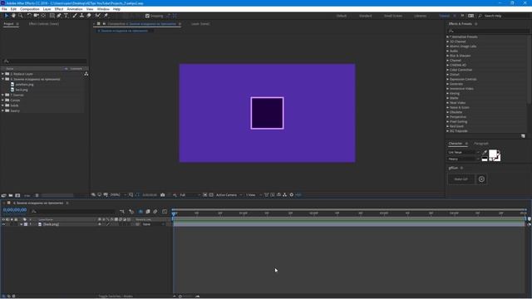The image size is (532, 299).
Task: Select the Eraser tool
Action: (x=89, y=16)
